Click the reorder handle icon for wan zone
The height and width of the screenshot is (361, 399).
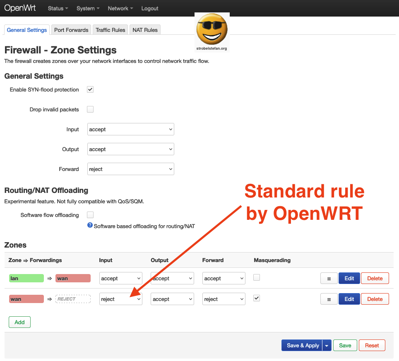point(329,299)
